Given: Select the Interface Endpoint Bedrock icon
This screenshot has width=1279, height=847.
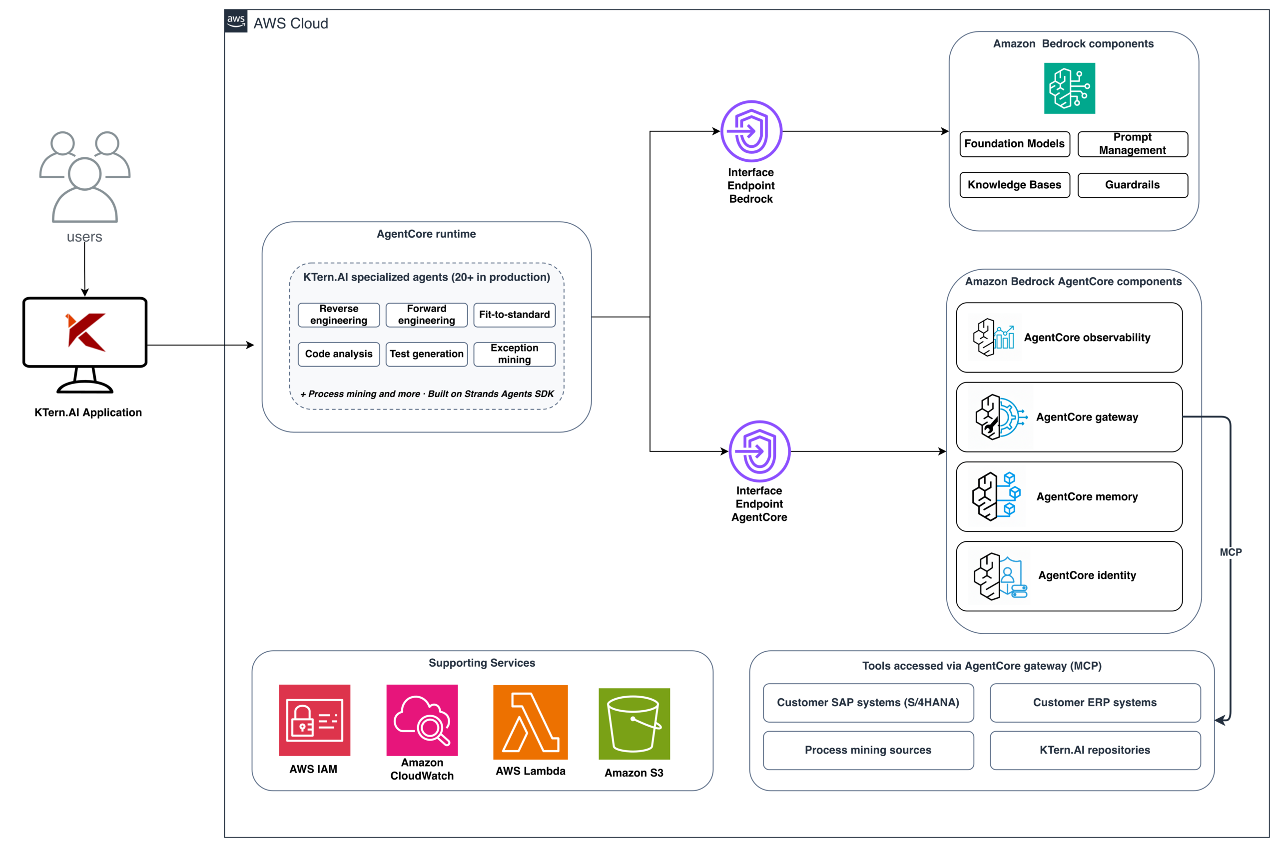Looking at the screenshot, I should pyautogui.click(x=750, y=131).
